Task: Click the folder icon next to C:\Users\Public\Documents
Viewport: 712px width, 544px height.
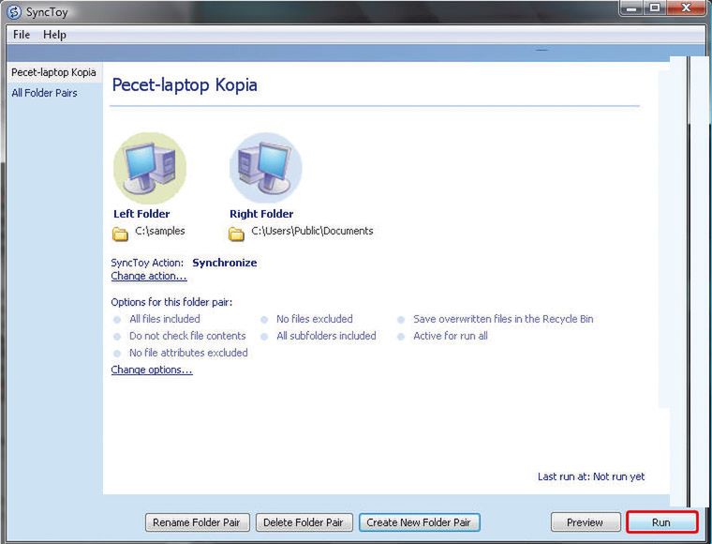Action: [x=236, y=234]
